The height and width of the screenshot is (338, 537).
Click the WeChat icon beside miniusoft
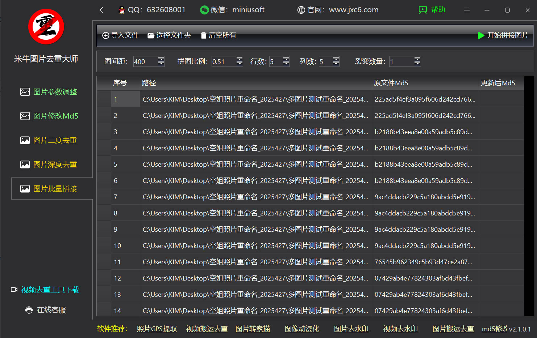click(x=204, y=10)
